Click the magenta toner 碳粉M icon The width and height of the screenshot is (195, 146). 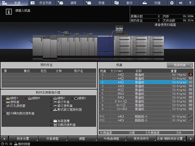(30, 98)
